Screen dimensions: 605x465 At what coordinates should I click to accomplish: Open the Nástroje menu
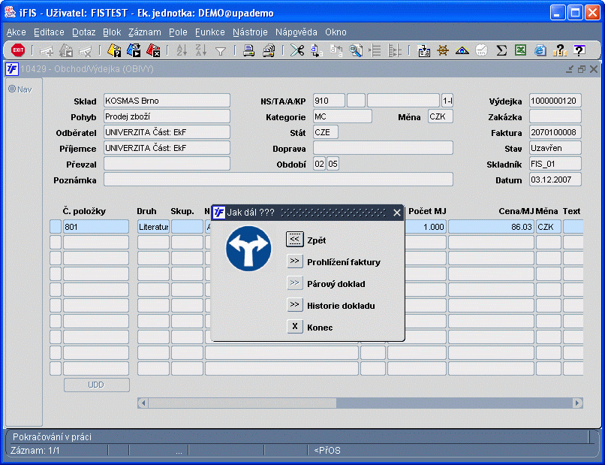(250, 32)
